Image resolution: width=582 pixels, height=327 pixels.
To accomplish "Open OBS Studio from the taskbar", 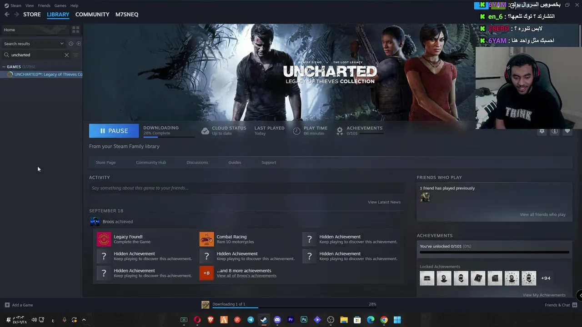I will point(331,320).
